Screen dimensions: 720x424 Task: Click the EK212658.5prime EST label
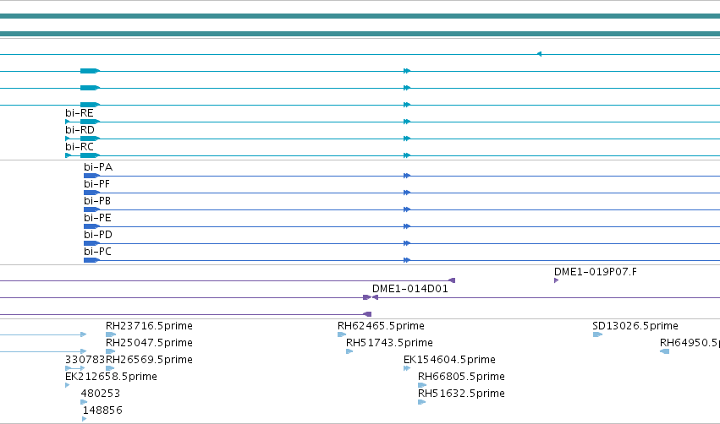point(111,377)
